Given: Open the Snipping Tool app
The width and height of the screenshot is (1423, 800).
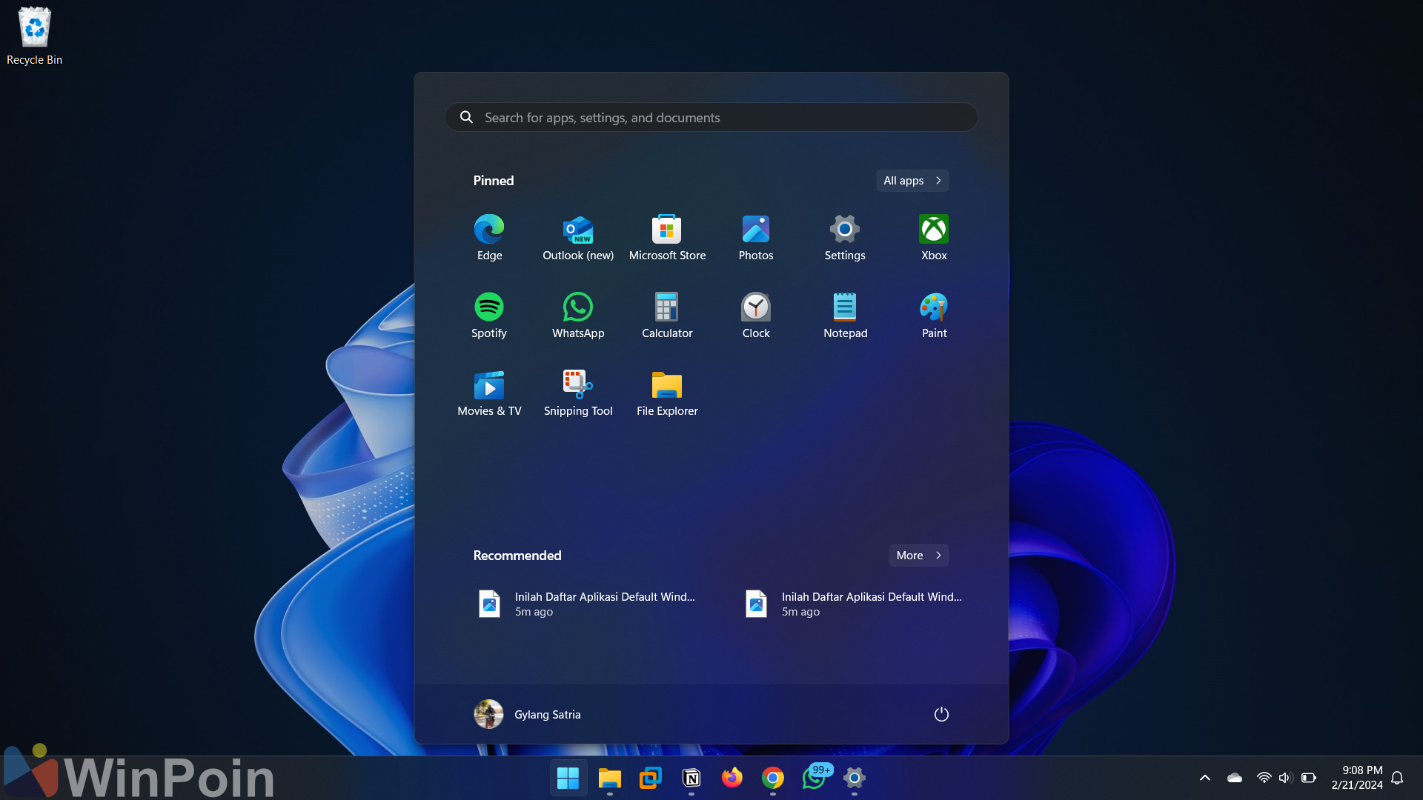Looking at the screenshot, I should coord(578,393).
